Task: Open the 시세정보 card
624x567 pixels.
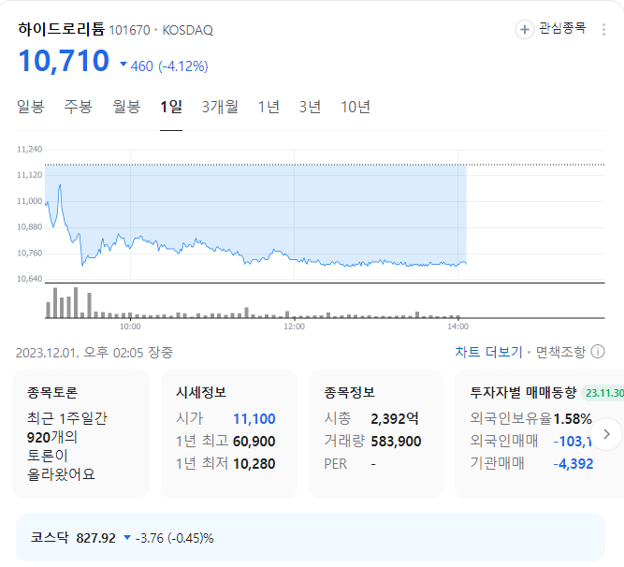Action: pos(229,434)
